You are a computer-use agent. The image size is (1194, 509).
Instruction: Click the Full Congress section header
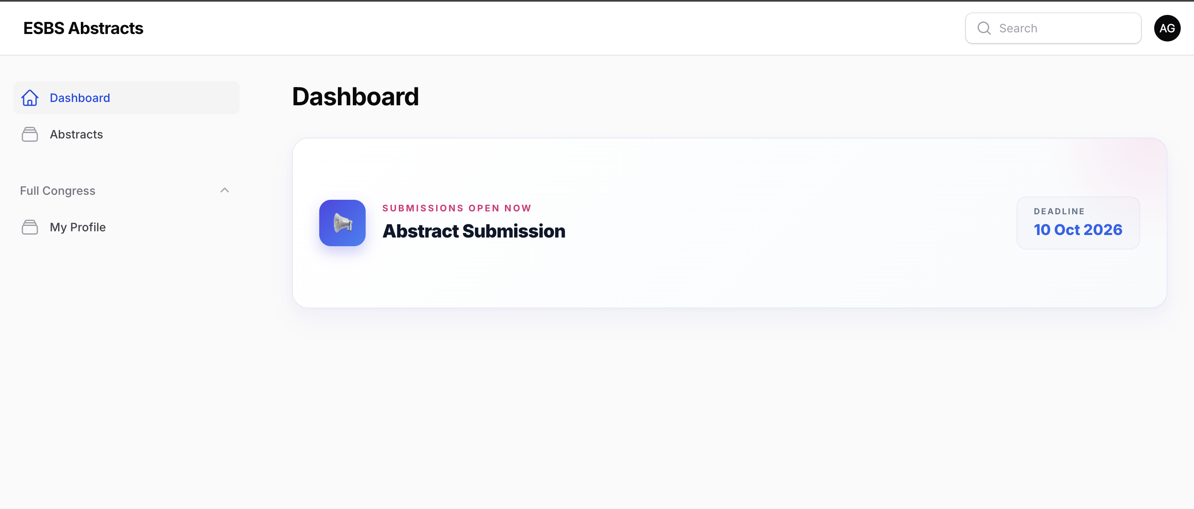click(x=126, y=191)
